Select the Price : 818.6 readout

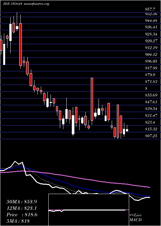coord(22,215)
